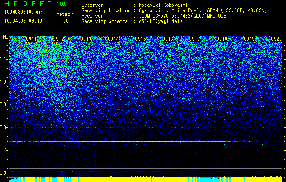Screen dimensions: 286x182
Task: Click the Receiving antenna label
Action: (105, 21)
